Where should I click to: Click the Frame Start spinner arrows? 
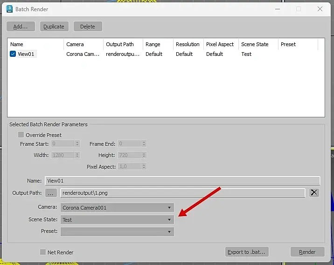click(x=77, y=144)
